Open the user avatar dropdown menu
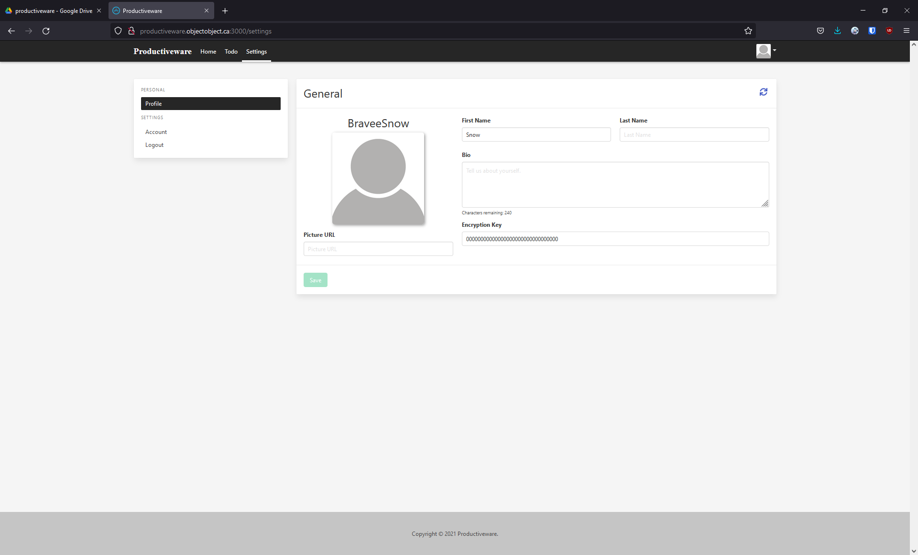The width and height of the screenshot is (918, 555). click(766, 51)
